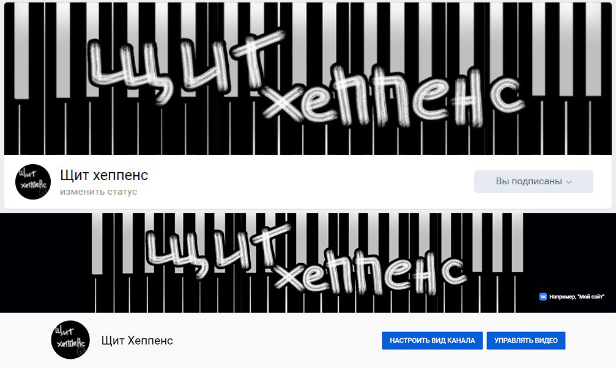This screenshot has height=368, width=616.
Task: Expand the Вы подписаны subscription menu
Action: (533, 181)
